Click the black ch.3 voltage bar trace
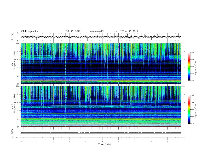The height and width of the screenshot is (159, 207). tap(101, 133)
